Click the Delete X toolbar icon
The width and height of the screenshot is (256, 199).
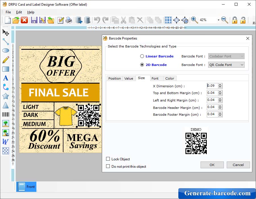140,20
